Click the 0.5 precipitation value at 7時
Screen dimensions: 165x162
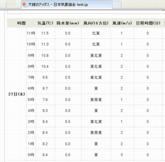point(67,77)
